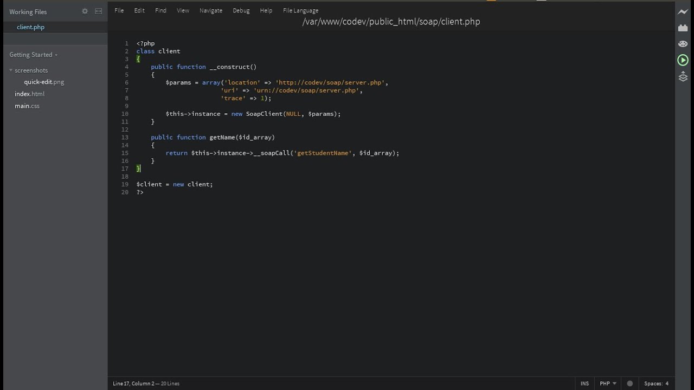Viewport: 694px width, 390px height.
Task: Click line number 19 in gutter
Action: coord(125,184)
